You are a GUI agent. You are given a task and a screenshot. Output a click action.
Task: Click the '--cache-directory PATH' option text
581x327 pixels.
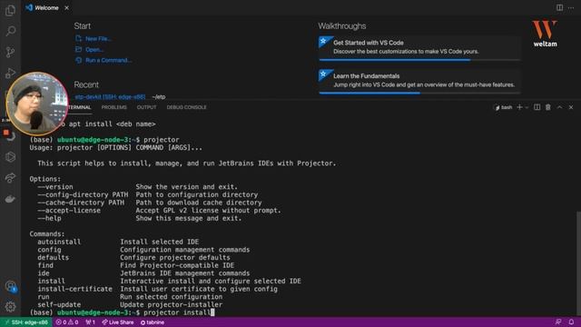pyautogui.click(x=81, y=203)
